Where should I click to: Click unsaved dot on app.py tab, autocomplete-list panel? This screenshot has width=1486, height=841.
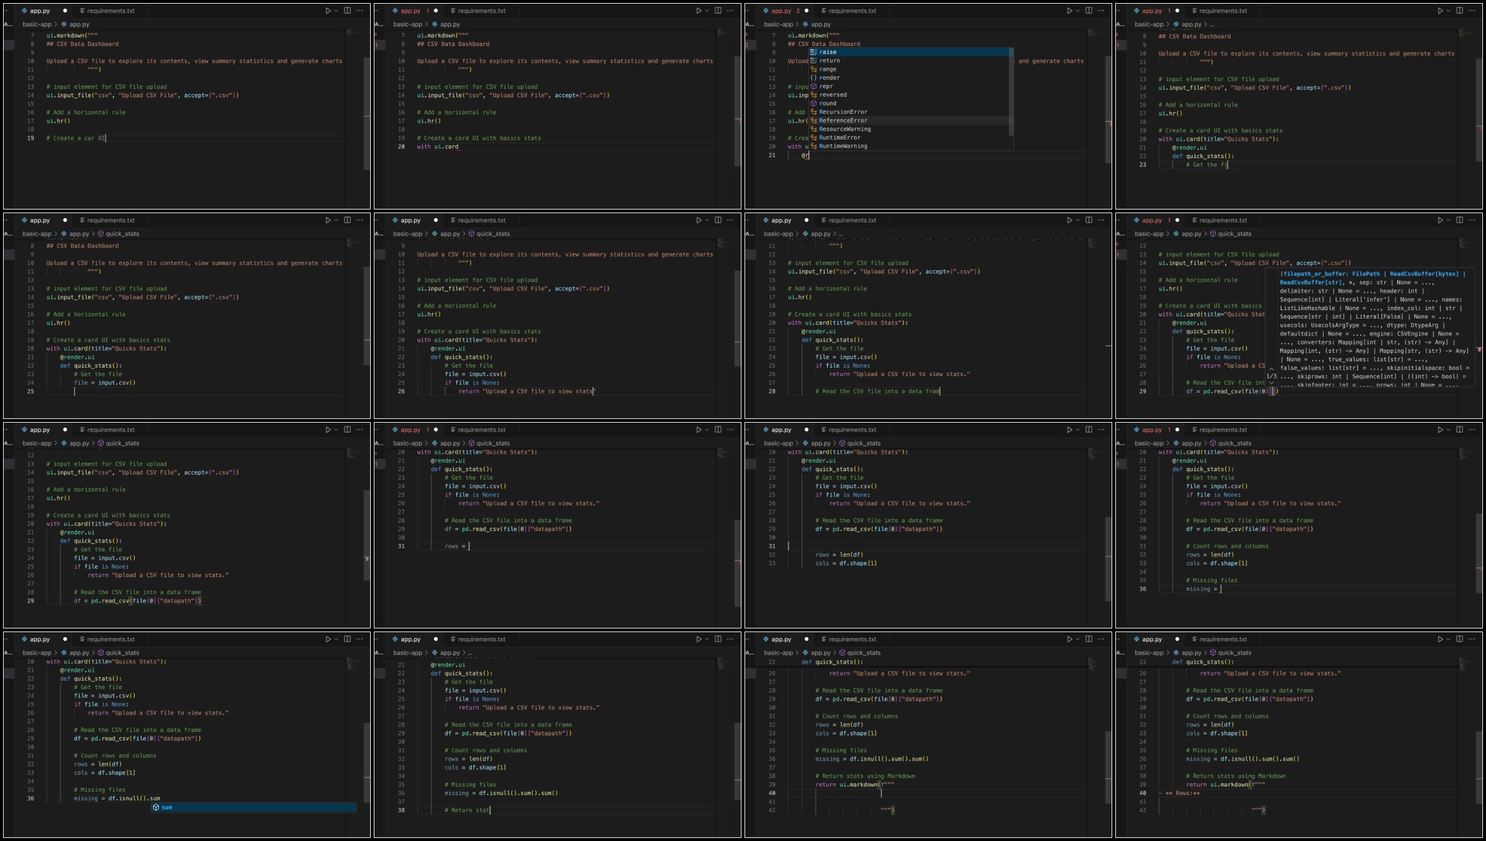click(x=806, y=10)
